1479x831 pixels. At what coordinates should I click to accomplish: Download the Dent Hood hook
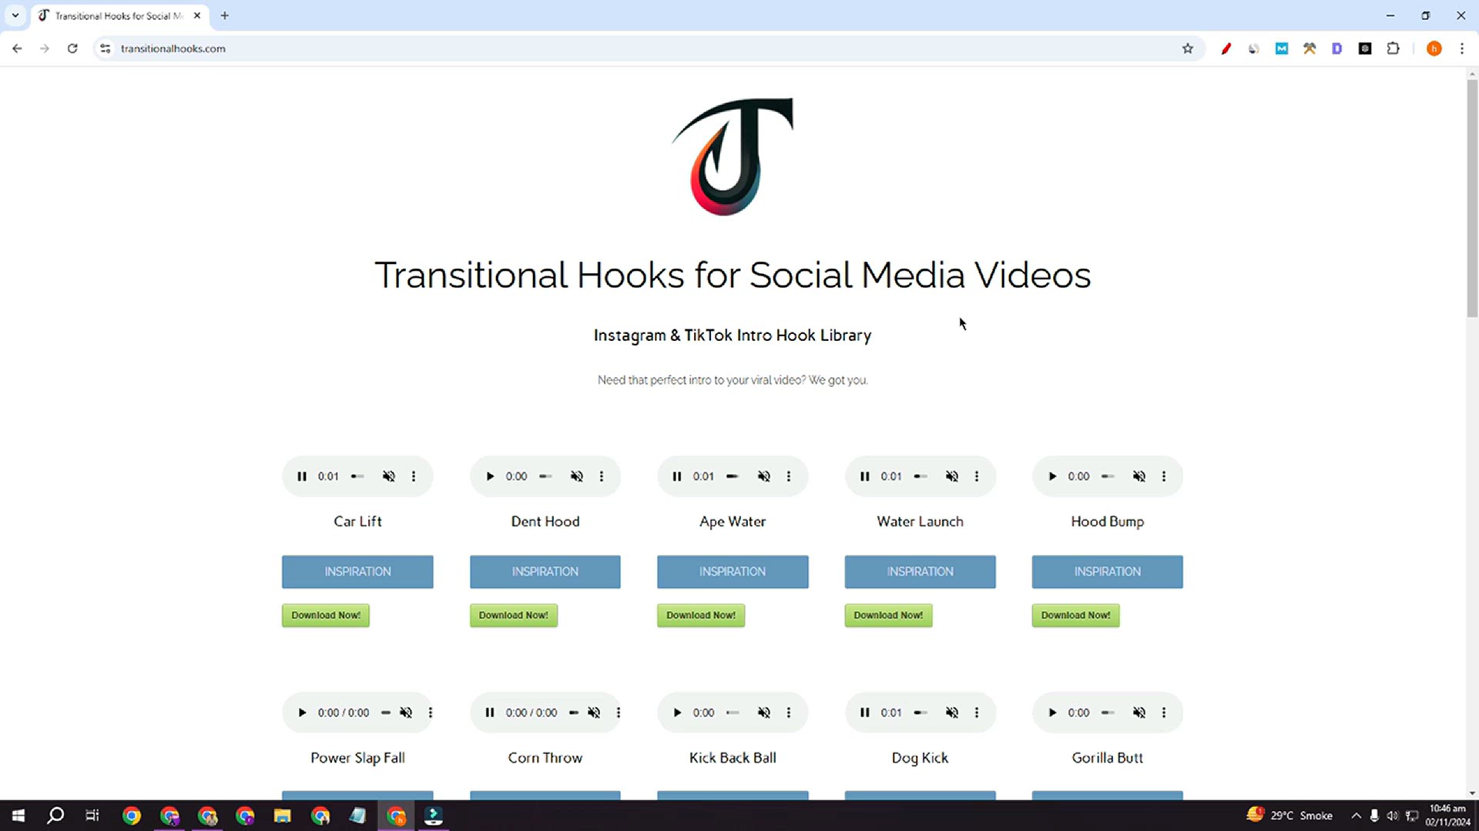(514, 616)
